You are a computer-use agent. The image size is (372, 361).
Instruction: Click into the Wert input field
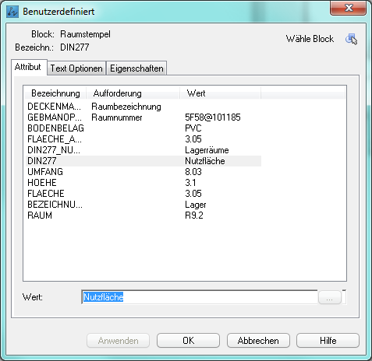[200, 297]
